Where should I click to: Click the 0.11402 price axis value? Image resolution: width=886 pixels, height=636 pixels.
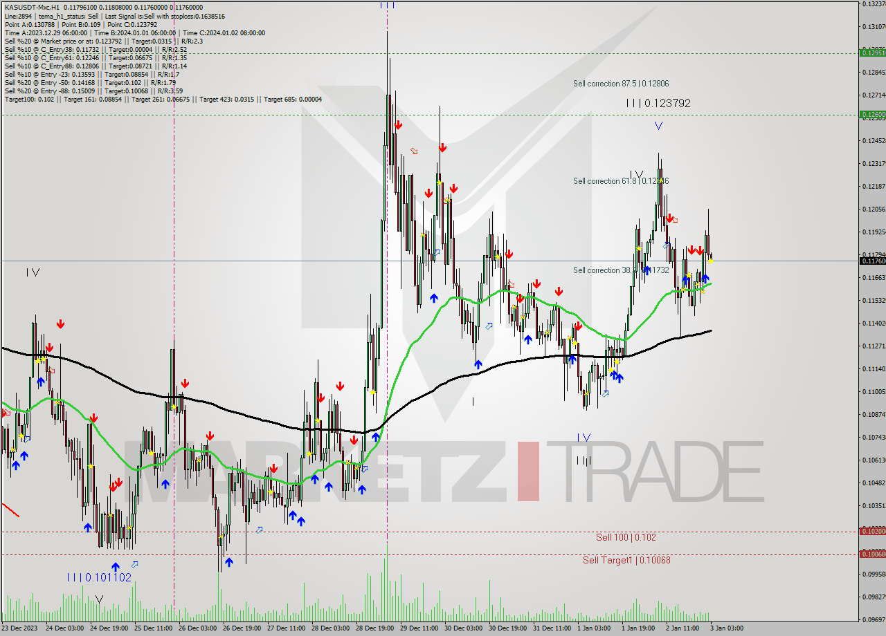point(874,323)
